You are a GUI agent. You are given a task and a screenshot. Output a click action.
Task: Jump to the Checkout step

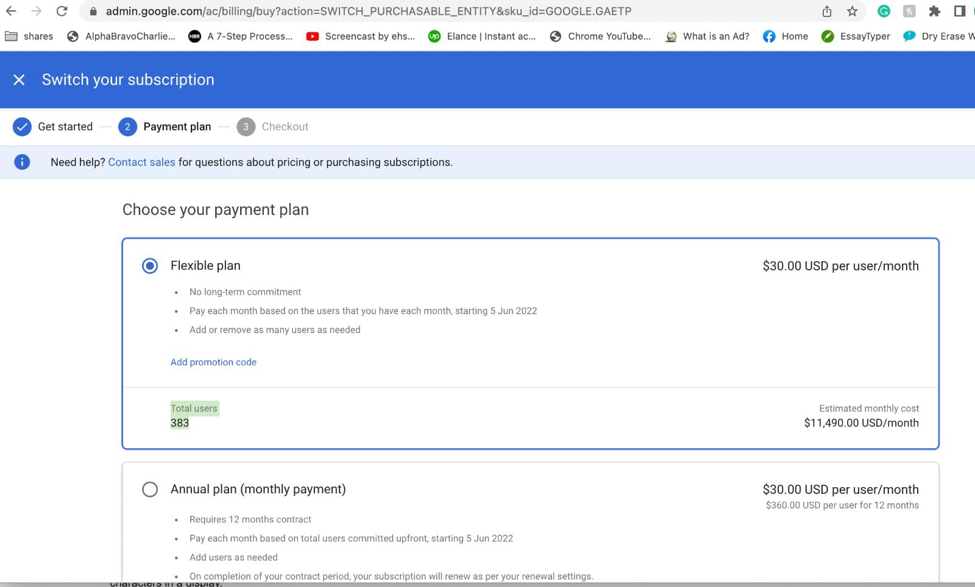272,127
